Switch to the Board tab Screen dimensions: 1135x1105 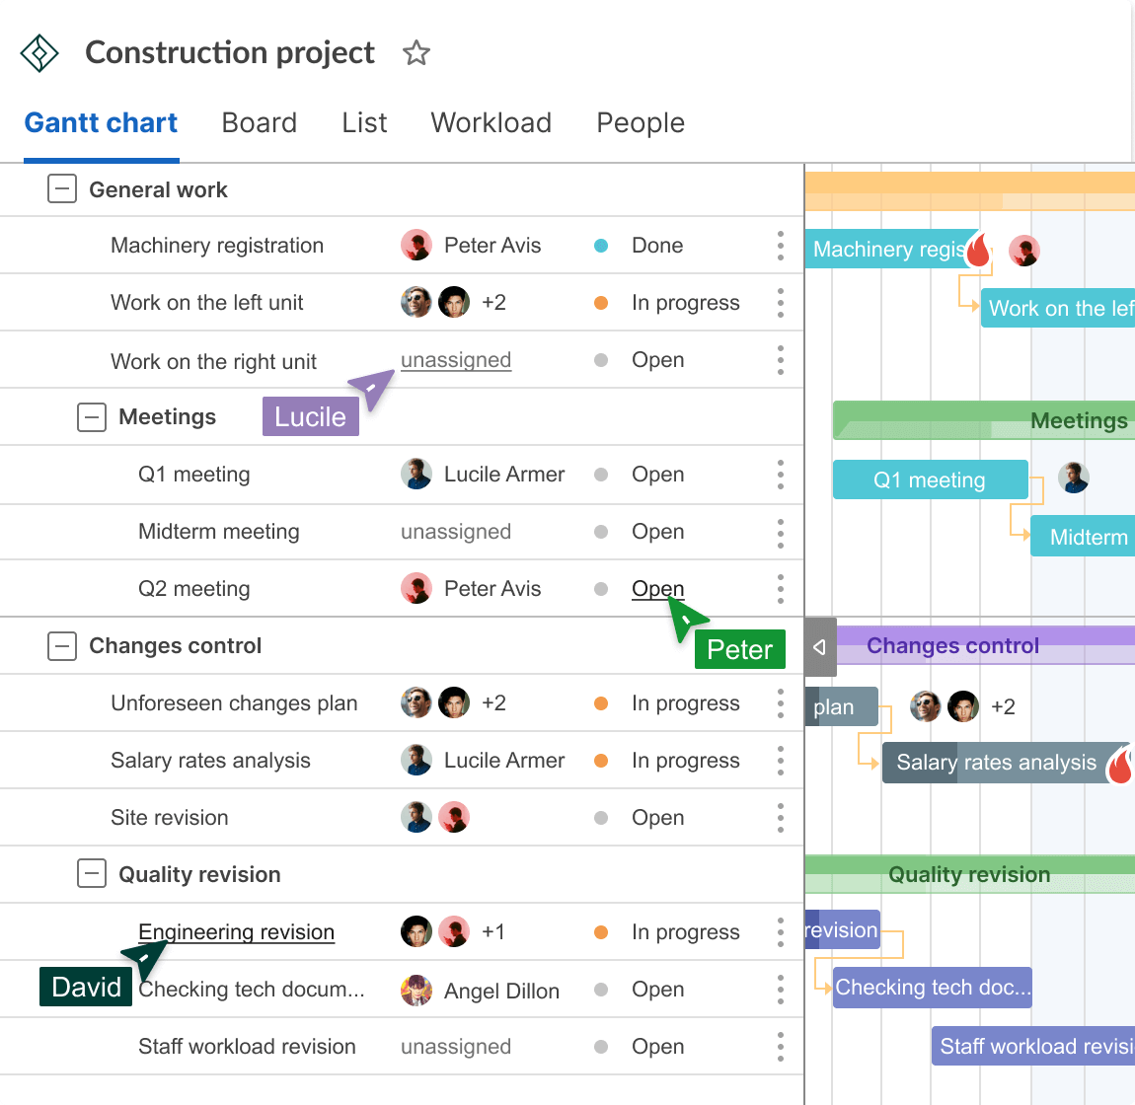pyautogui.click(x=259, y=122)
